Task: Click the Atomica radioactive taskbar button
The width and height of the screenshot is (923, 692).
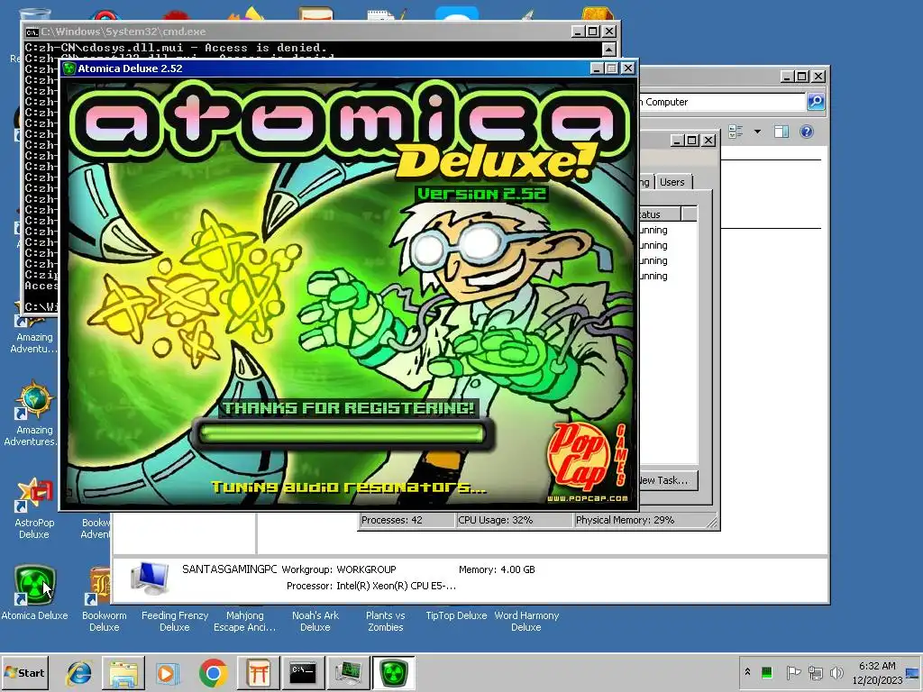Action: click(x=393, y=672)
